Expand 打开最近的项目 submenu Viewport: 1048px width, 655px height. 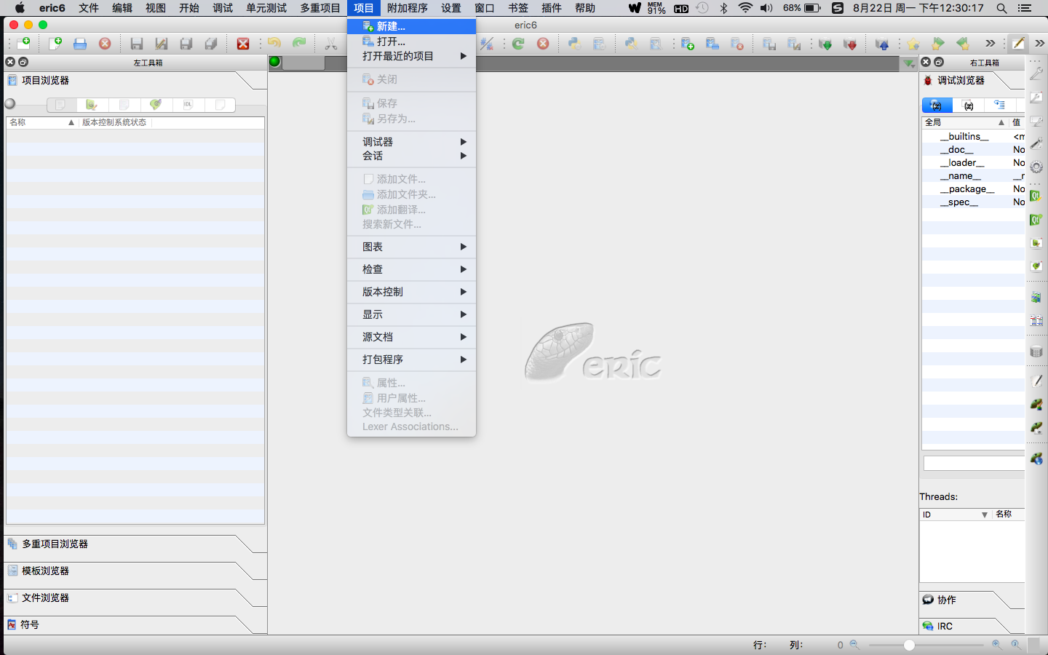tap(412, 56)
